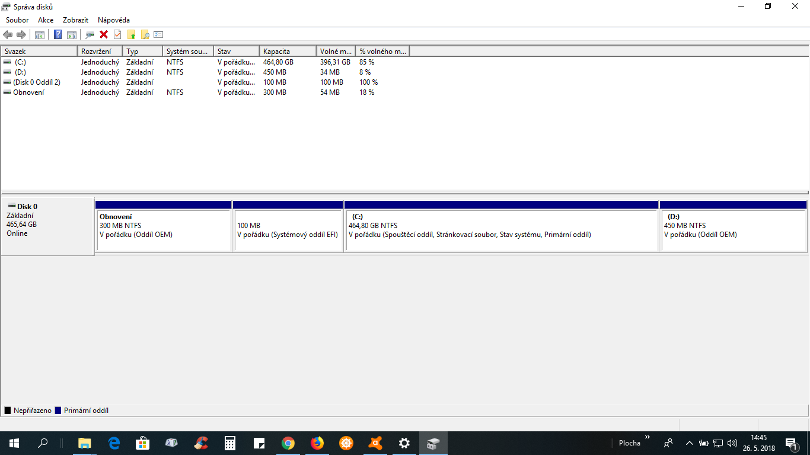Open the Windows Start menu
Image resolution: width=810 pixels, height=455 pixels.
(14, 443)
